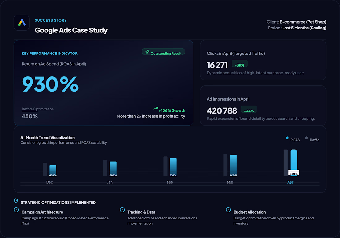Select the highlighted Apr month label
The height and width of the screenshot is (238, 340).
click(x=290, y=182)
